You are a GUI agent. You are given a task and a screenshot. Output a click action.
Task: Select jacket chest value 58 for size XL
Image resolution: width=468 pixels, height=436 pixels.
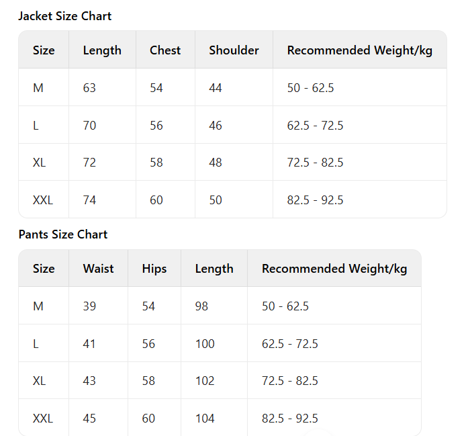point(156,163)
